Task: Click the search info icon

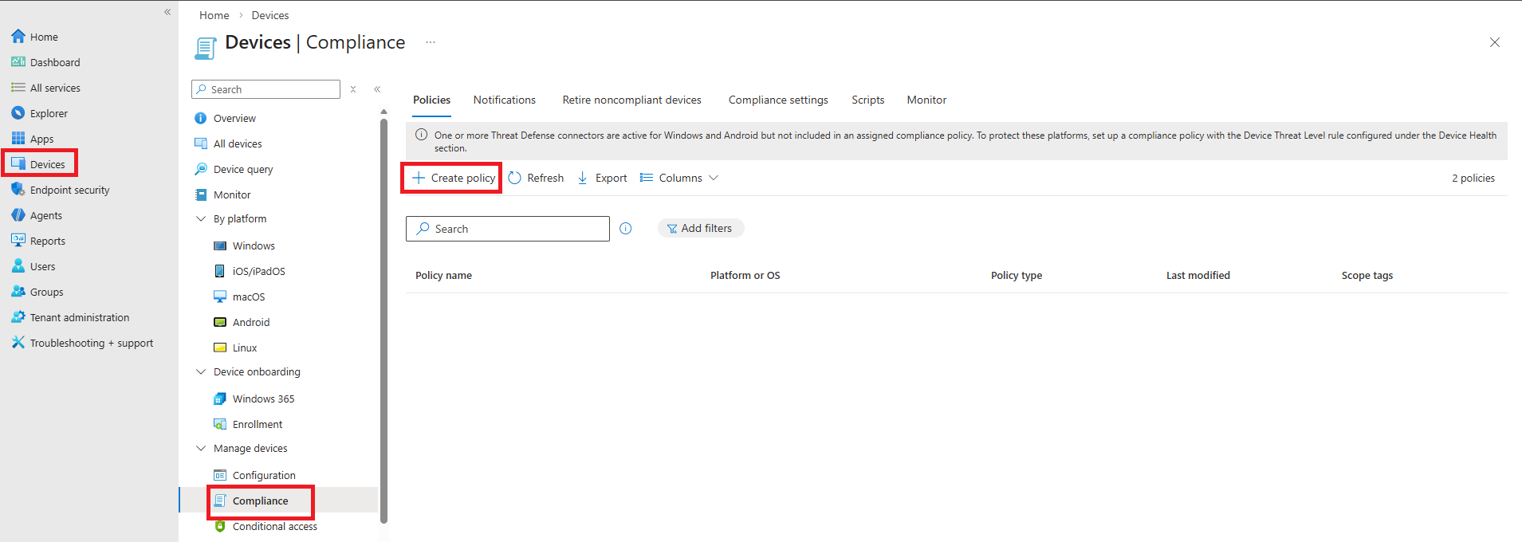Action: point(626,229)
